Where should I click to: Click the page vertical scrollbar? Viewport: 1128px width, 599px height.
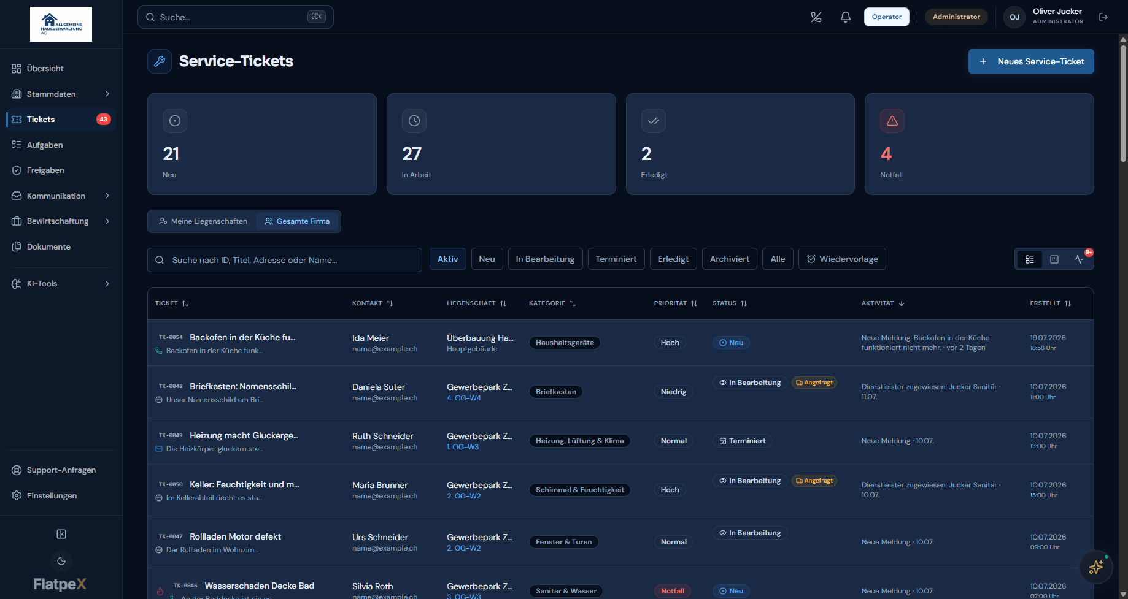1124,104
